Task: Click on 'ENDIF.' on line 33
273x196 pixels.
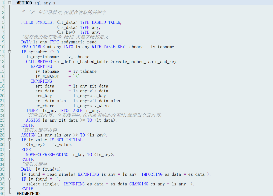Action: [28, 159]
